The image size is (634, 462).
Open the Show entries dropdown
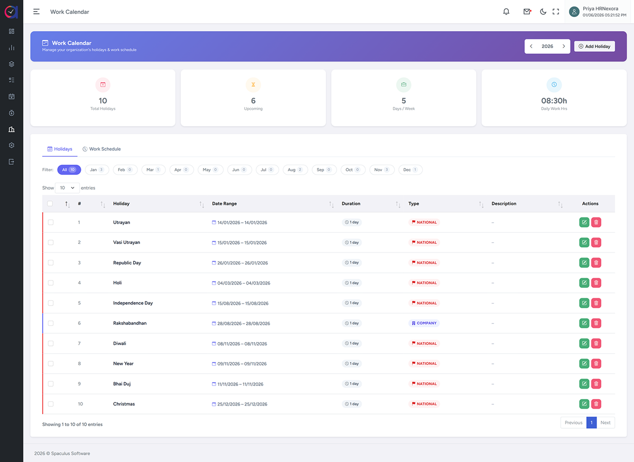[67, 188]
